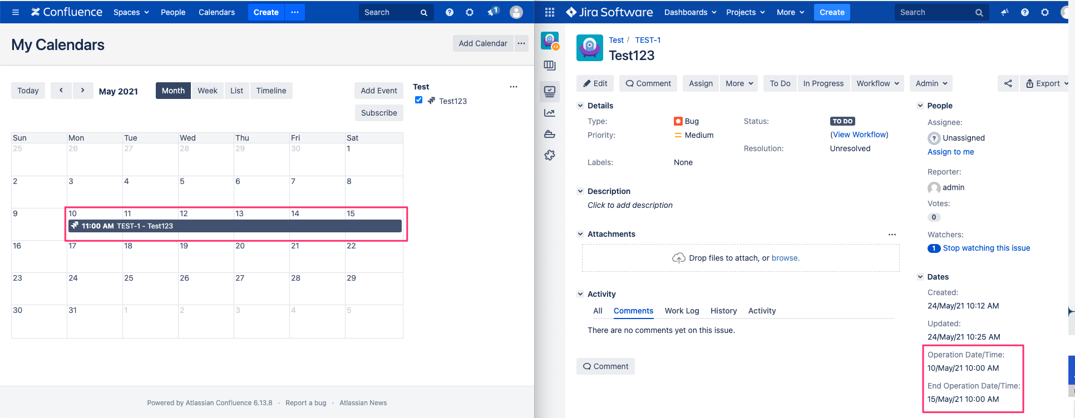Click the In Progress transition button

click(823, 83)
